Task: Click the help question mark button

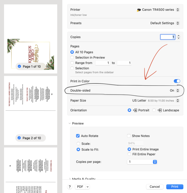Action: pyautogui.click(x=70, y=187)
